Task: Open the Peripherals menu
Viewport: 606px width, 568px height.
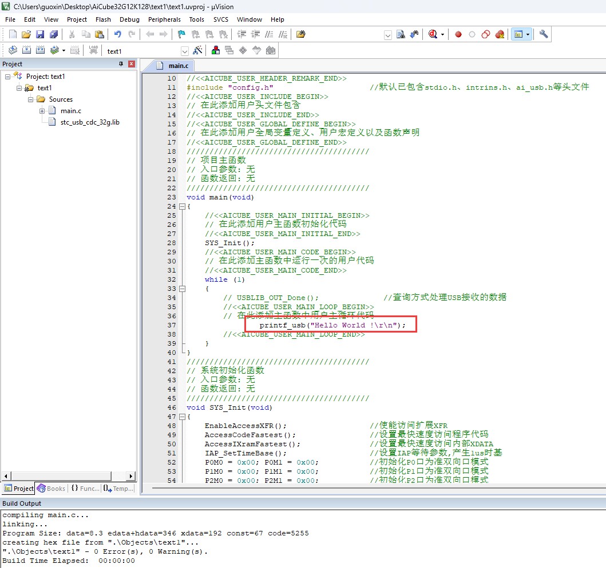Action: [x=164, y=19]
